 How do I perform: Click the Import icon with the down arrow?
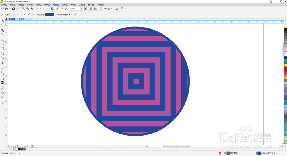(x=58, y=9)
